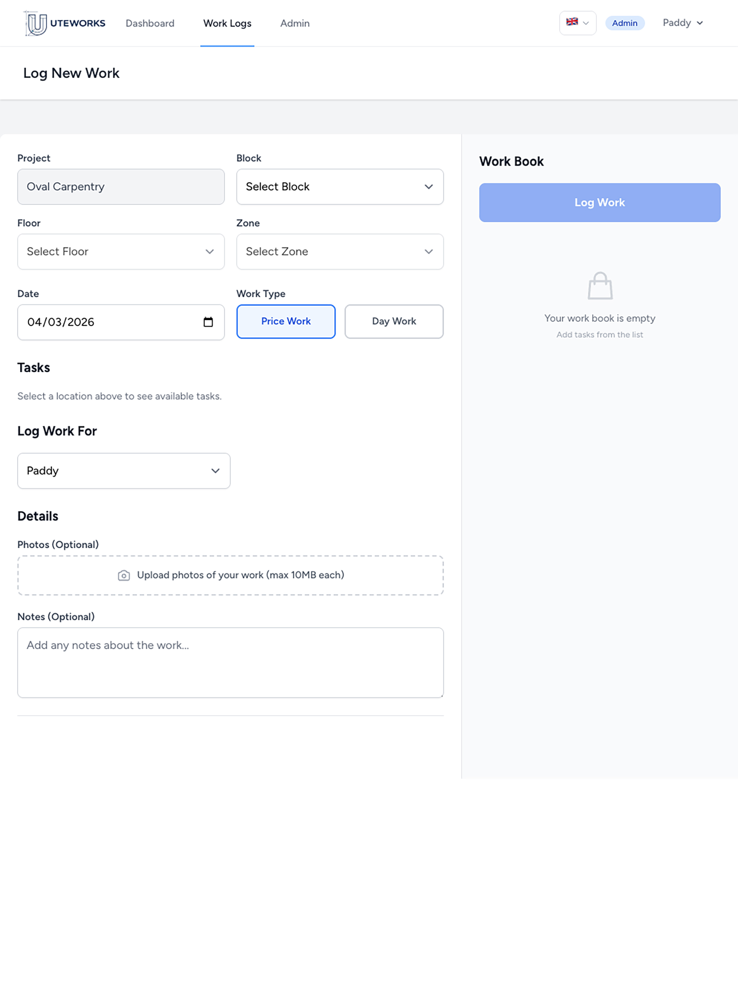This screenshot has height=985, width=738.
Task: Click the Oval Carpentry project field
Action: (x=121, y=186)
